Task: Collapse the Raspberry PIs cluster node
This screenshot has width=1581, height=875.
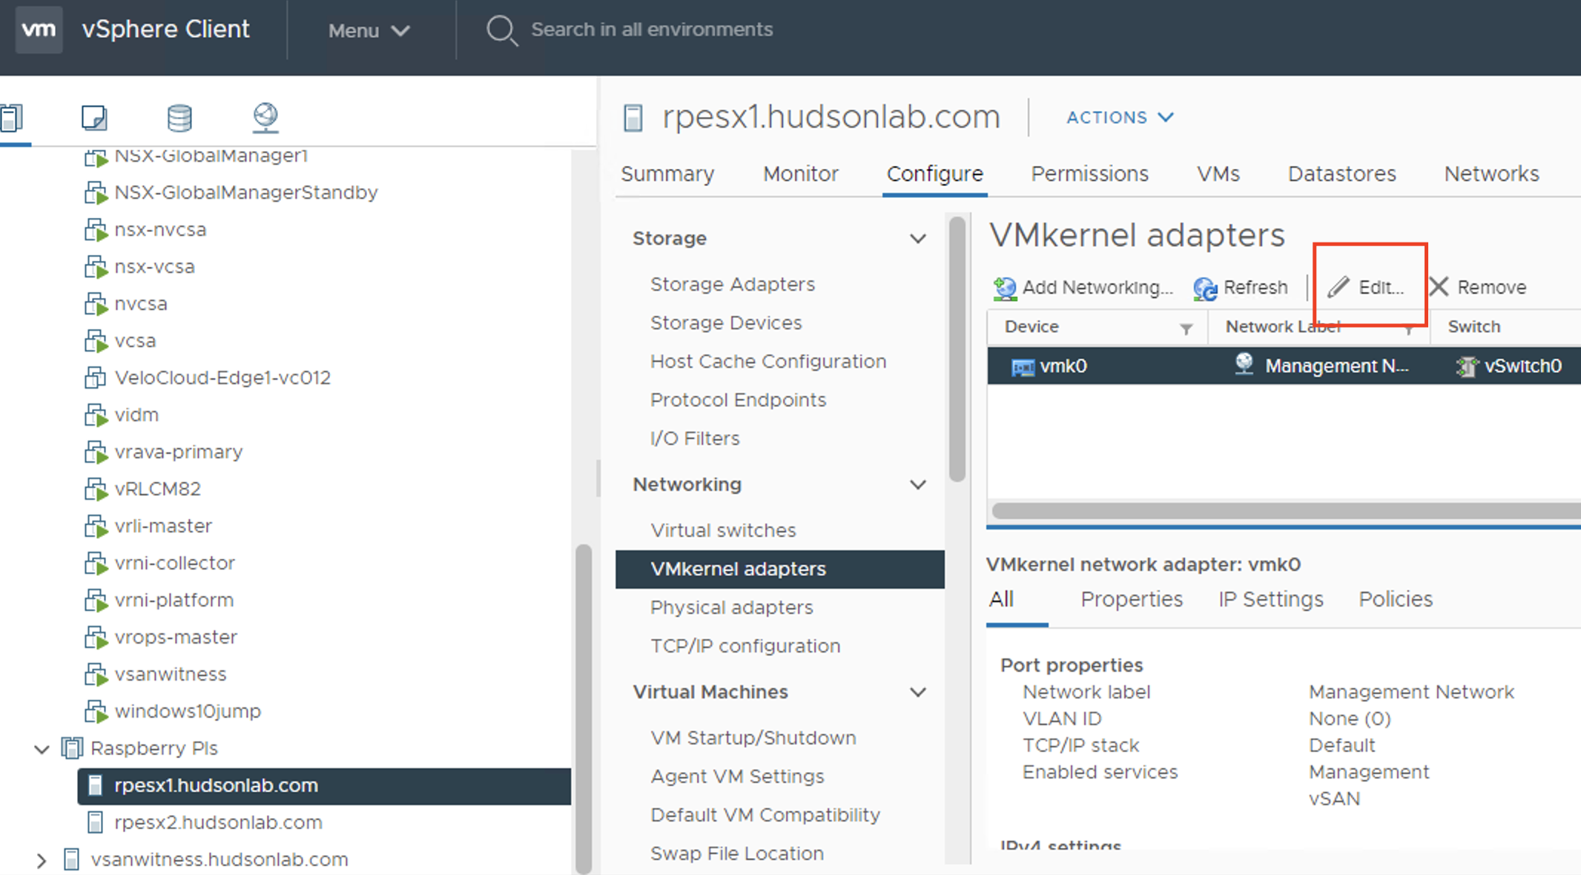Action: [42, 749]
